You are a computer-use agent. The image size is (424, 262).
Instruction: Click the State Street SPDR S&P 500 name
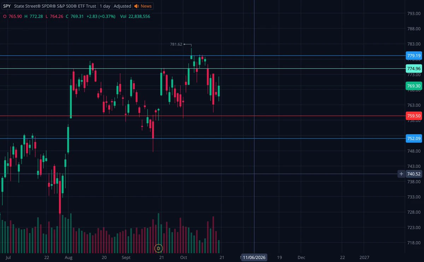point(55,6)
